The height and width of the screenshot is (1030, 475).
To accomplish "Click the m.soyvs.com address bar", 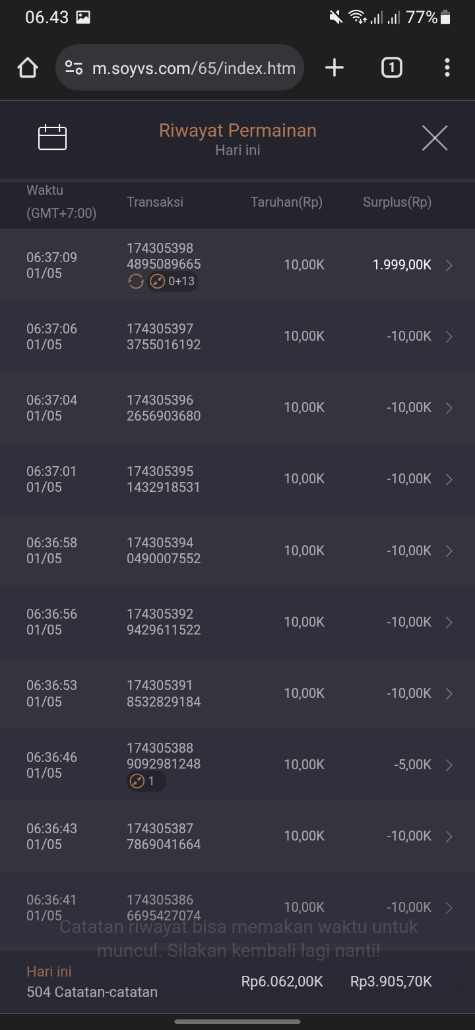I will [193, 67].
